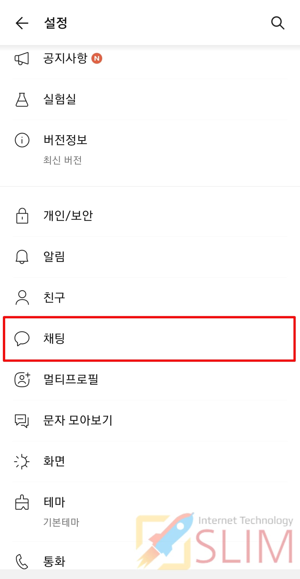300x579 pixels.
Task: Tap the speech bubble icon for 채팅
Action: [22, 338]
